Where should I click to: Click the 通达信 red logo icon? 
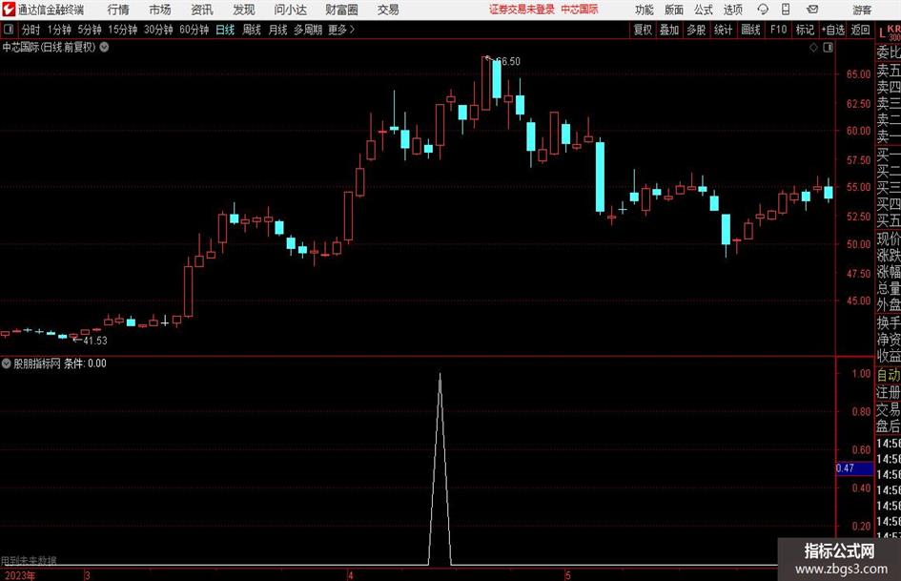click(9, 10)
